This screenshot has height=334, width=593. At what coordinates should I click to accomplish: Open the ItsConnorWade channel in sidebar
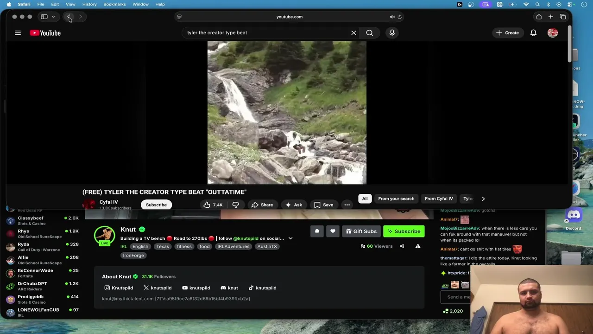click(x=42, y=273)
